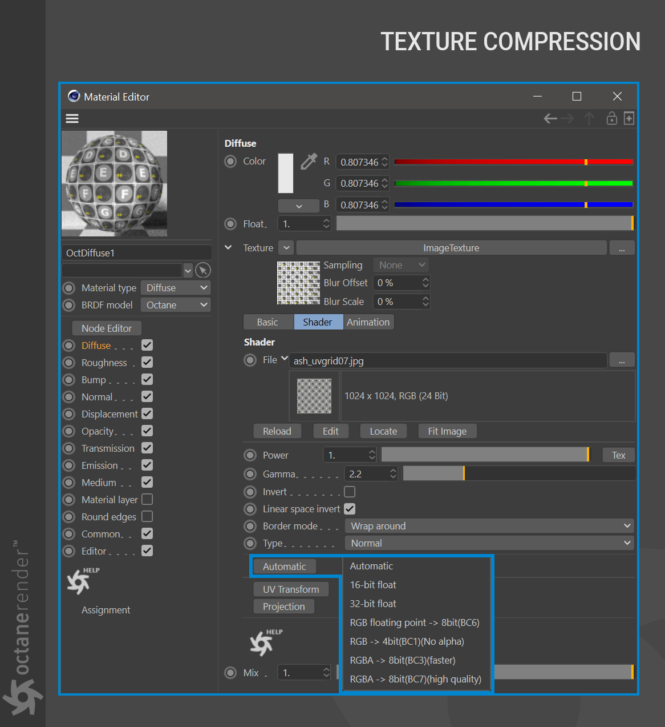The width and height of the screenshot is (665, 727).
Task: Click the red R channel slider
Action: pos(513,162)
